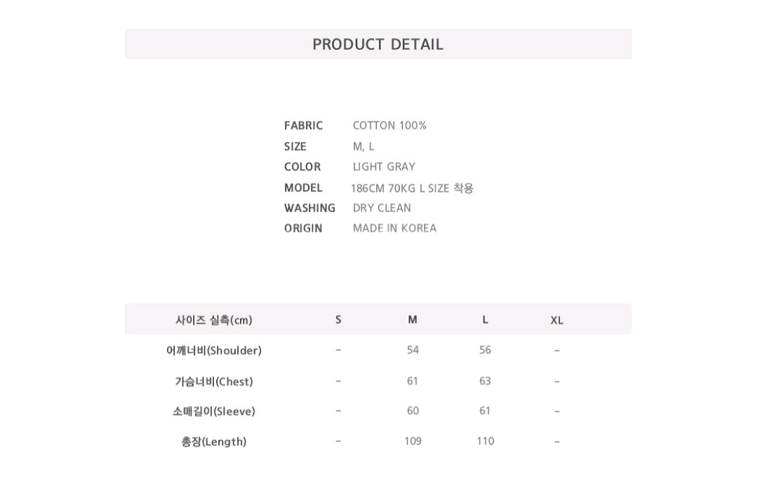Click the DRY CLEAN washing value

[x=382, y=208]
